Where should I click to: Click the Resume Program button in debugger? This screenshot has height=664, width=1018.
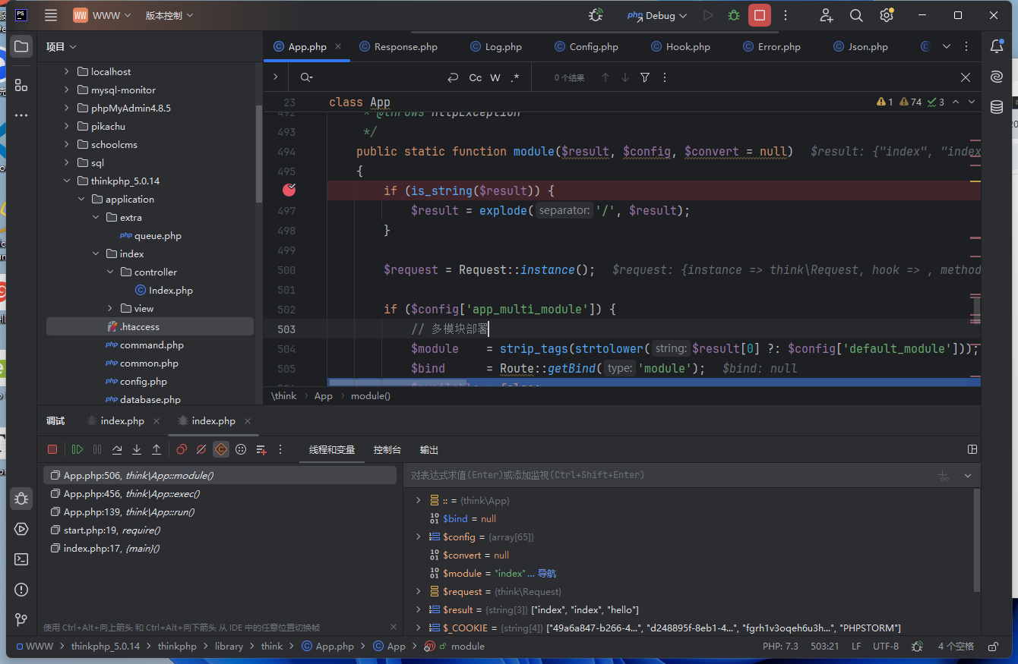coord(77,449)
